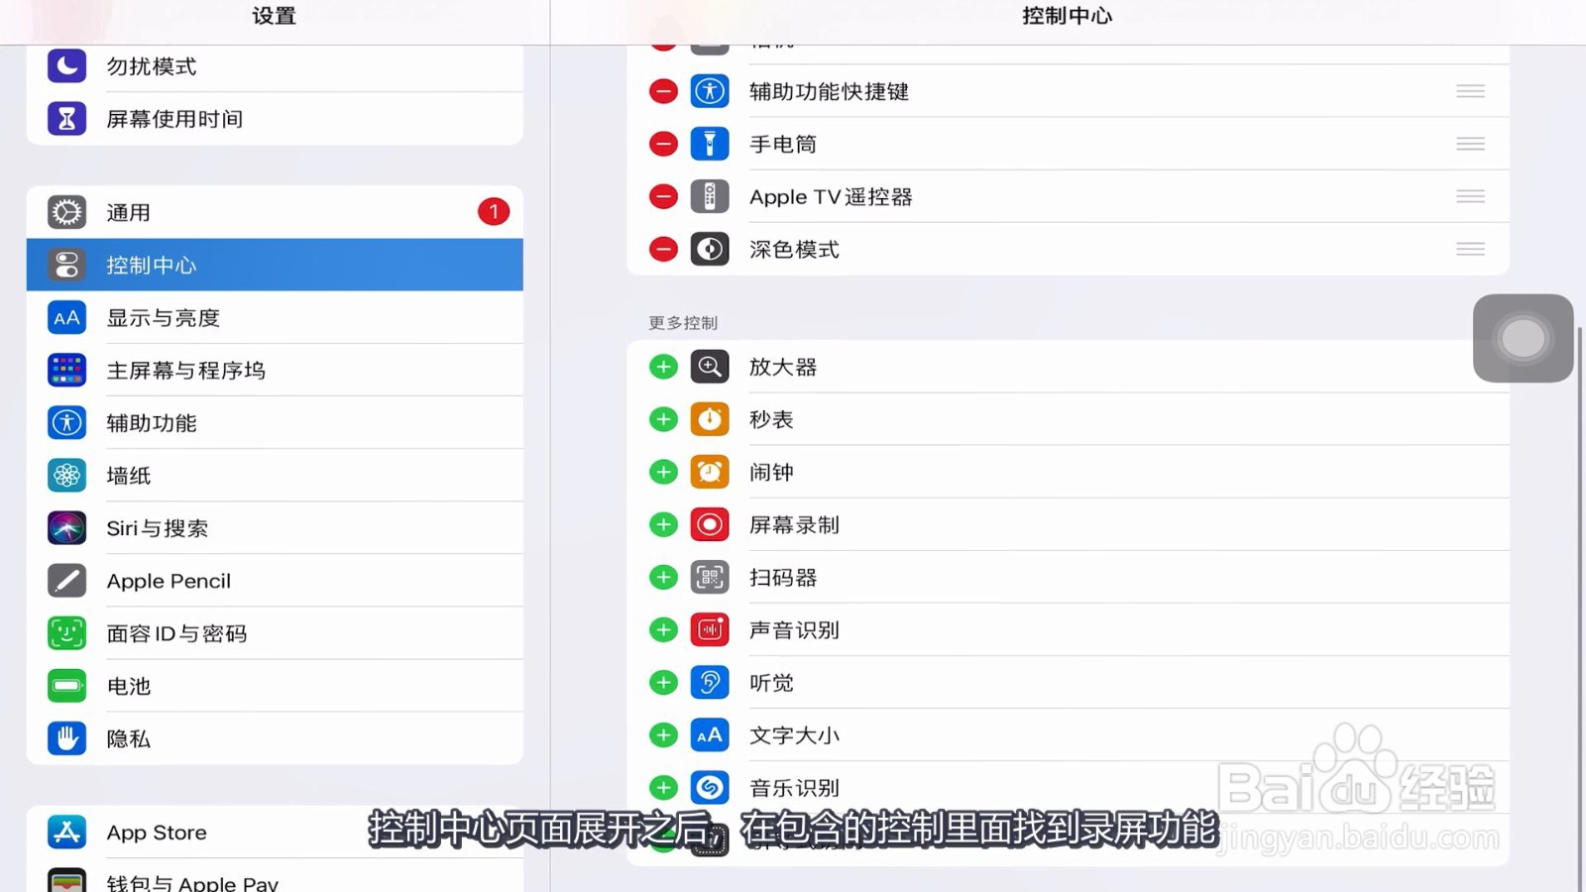Select 勿扰模式 in settings sidebar
The height and width of the screenshot is (892, 1586).
click(x=275, y=65)
